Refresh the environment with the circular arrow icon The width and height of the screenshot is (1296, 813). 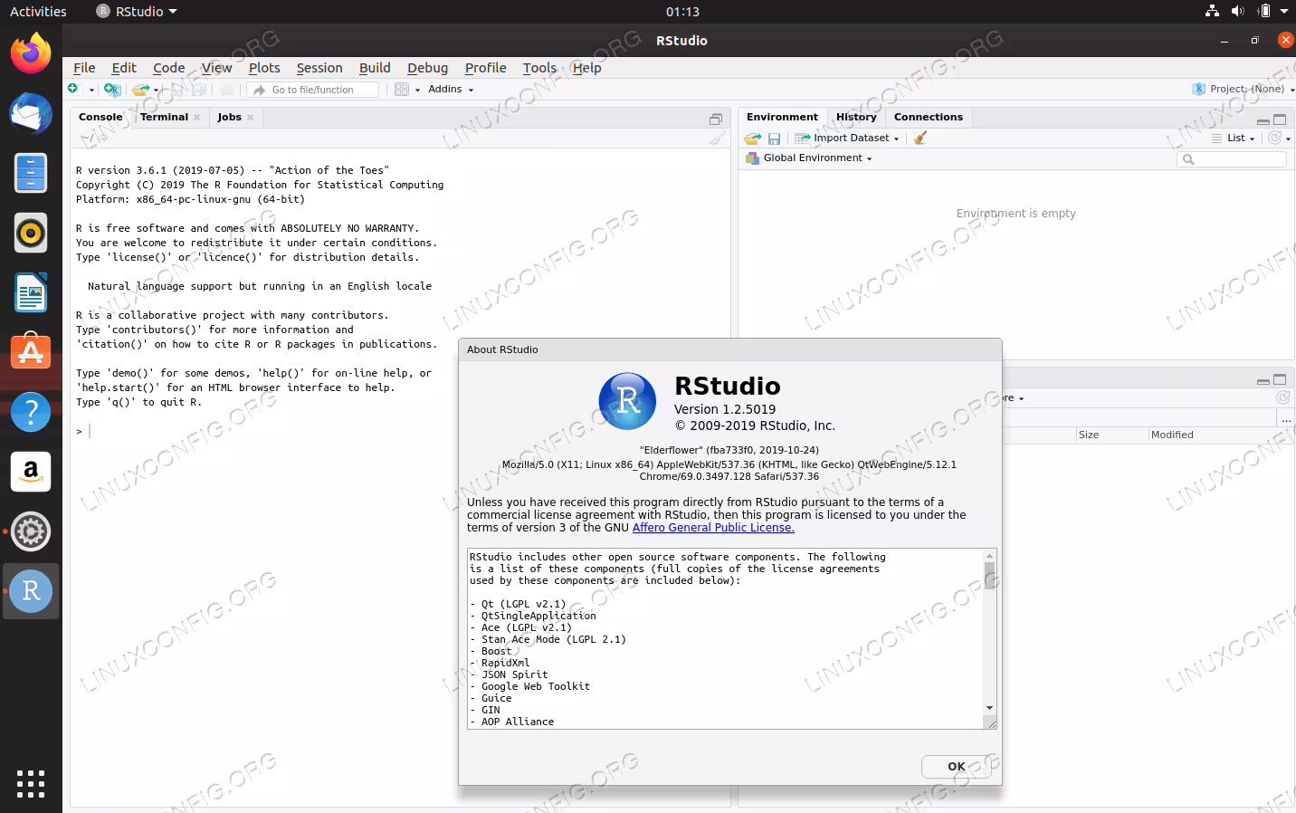1275,138
